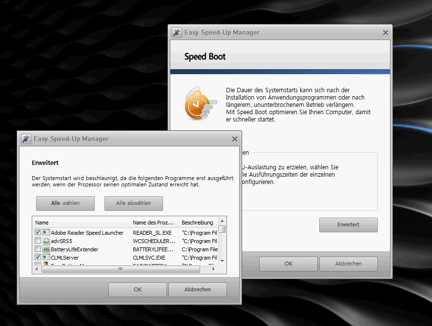Sort by the Name des Proz... column header
432x326 pixels.
pos(155,223)
